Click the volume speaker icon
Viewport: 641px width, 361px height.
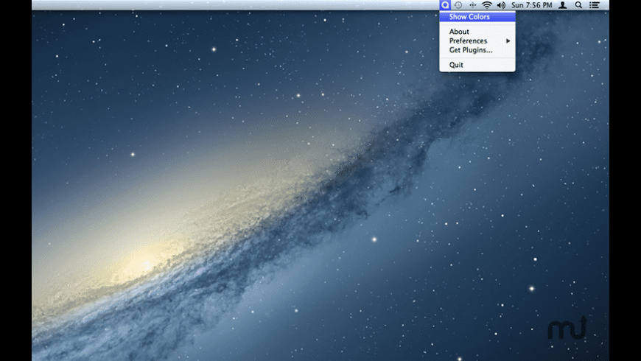pyautogui.click(x=501, y=4)
